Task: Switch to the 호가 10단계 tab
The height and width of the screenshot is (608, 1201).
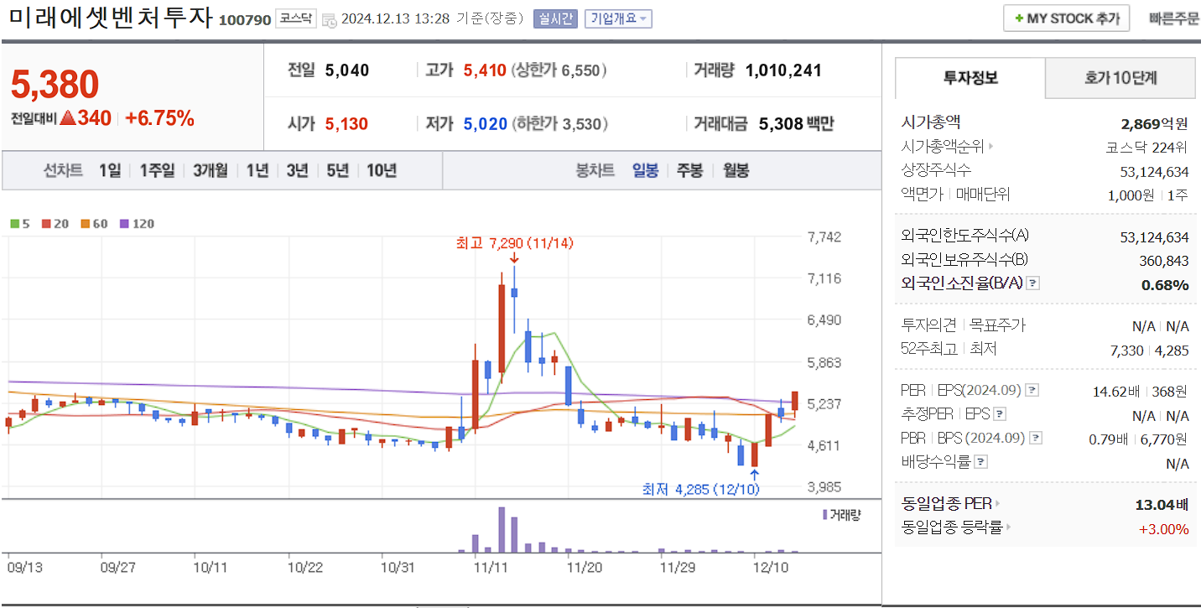Action: (x=1120, y=77)
